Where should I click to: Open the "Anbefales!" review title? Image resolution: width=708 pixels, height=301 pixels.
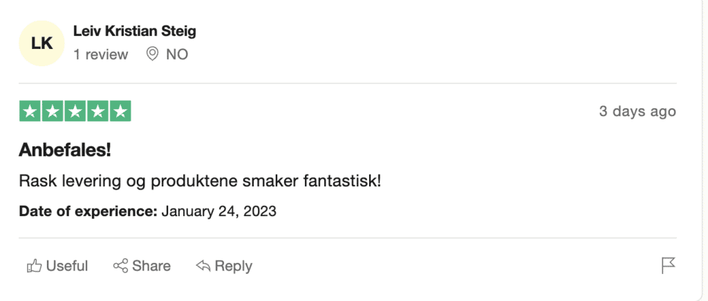[66, 151]
